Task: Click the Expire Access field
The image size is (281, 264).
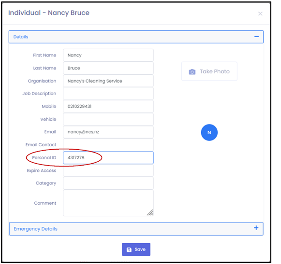Action: [x=108, y=170]
